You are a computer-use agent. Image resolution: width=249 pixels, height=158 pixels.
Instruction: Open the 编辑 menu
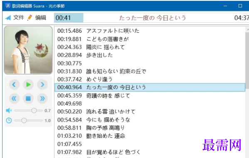[x=41, y=17]
